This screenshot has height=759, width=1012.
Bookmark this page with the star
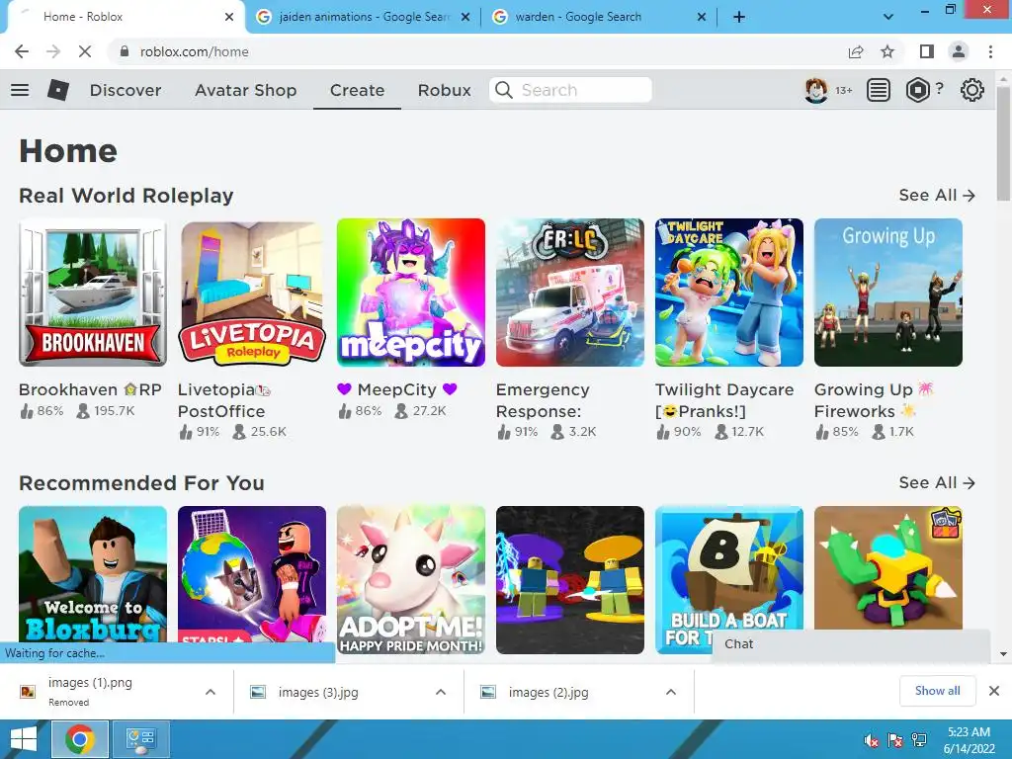pyautogui.click(x=887, y=51)
